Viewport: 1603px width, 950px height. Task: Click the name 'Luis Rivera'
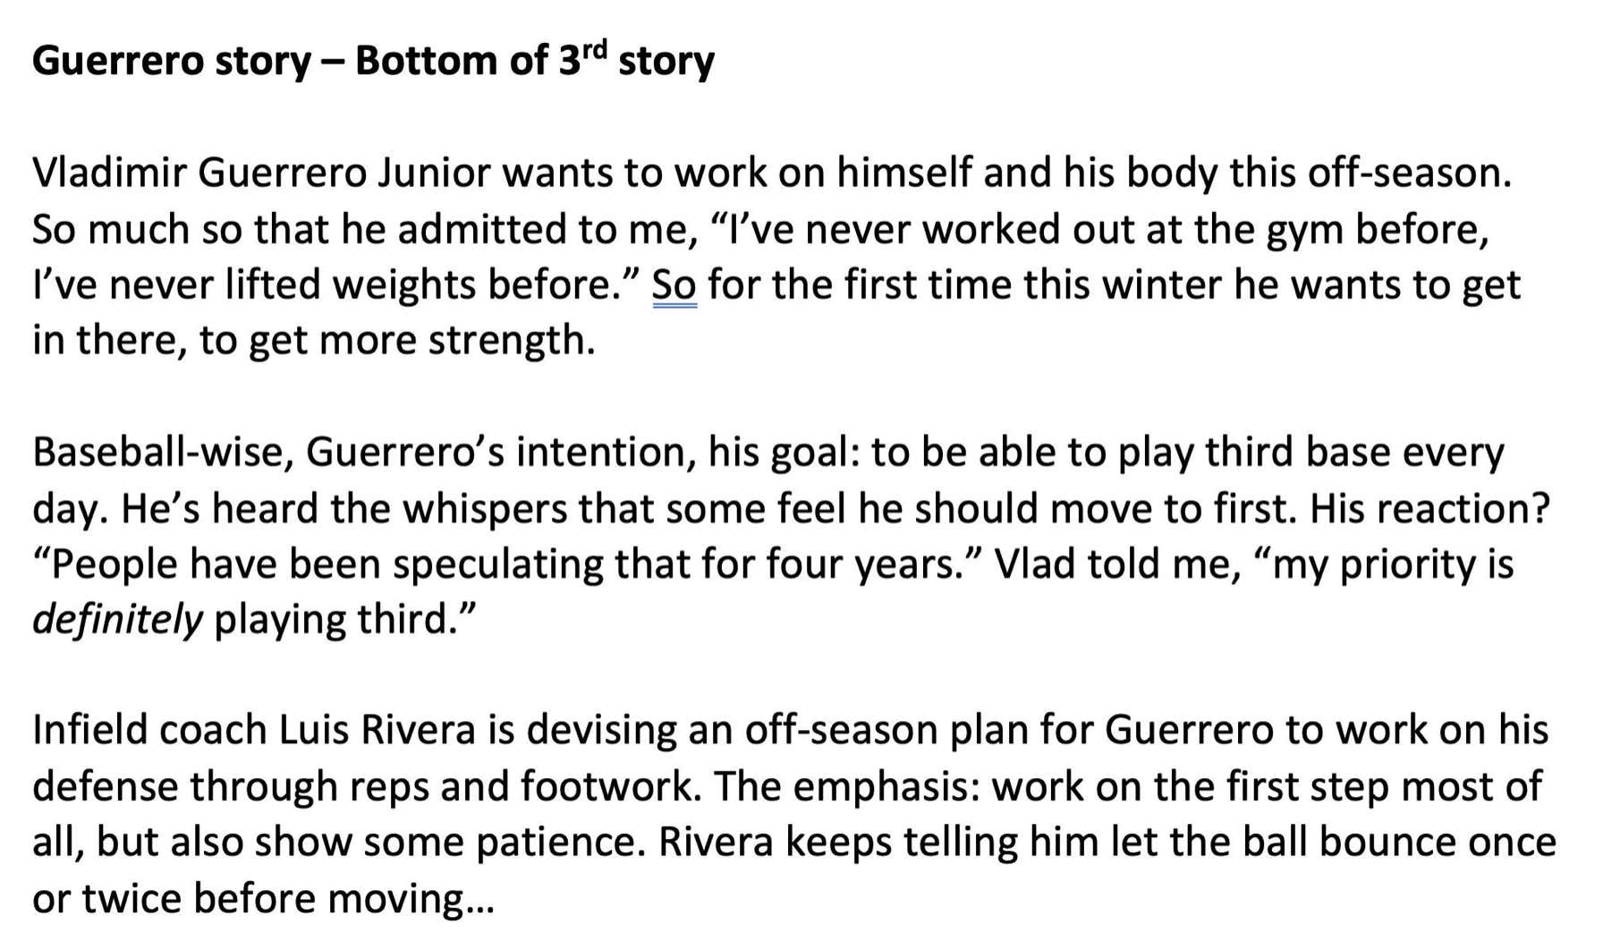377,731
